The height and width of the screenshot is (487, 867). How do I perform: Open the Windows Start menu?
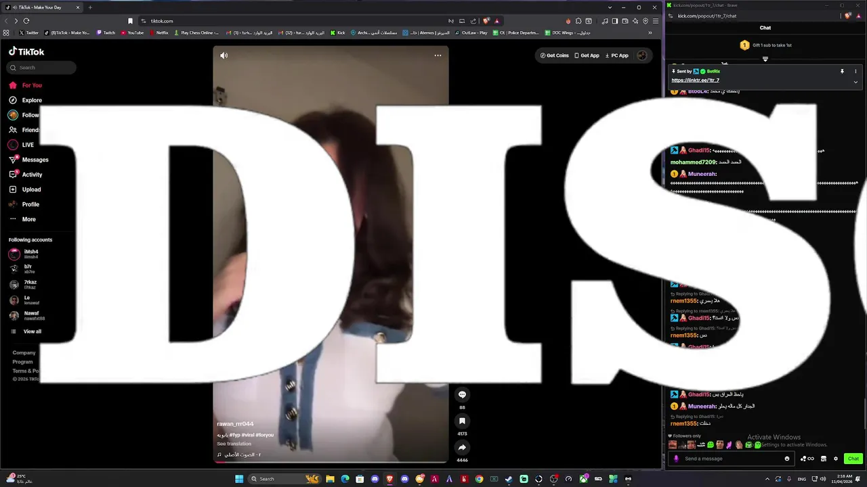[x=238, y=479]
